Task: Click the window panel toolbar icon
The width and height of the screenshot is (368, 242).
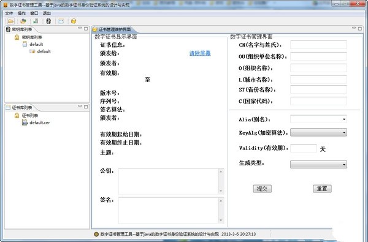Action: point(61,21)
